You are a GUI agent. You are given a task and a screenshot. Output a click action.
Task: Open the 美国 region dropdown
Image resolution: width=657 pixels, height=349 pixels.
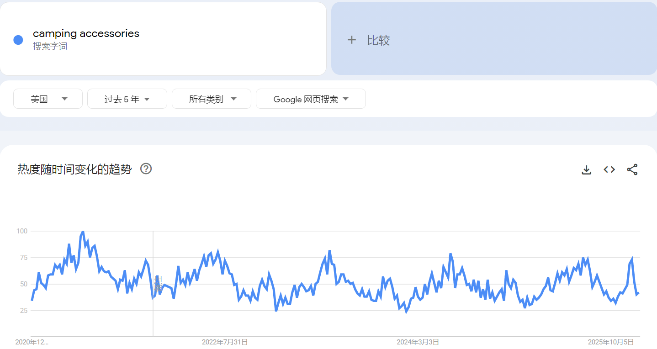tap(48, 99)
